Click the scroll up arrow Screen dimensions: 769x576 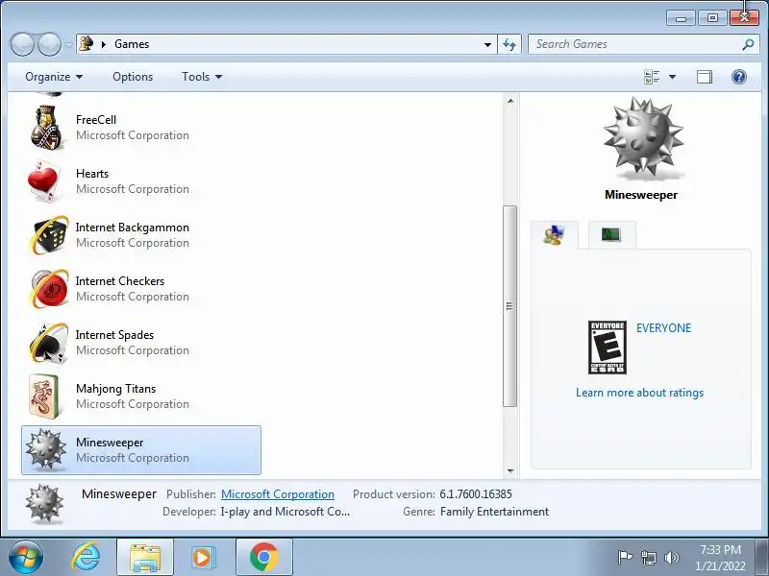(x=510, y=101)
